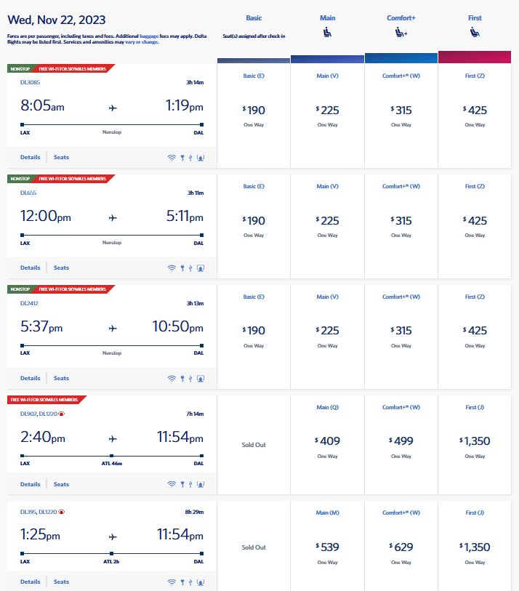The image size is (519, 591).
Task: Select the $1,350 First fare for the 2:40pm flight
Action: pos(475,441)
